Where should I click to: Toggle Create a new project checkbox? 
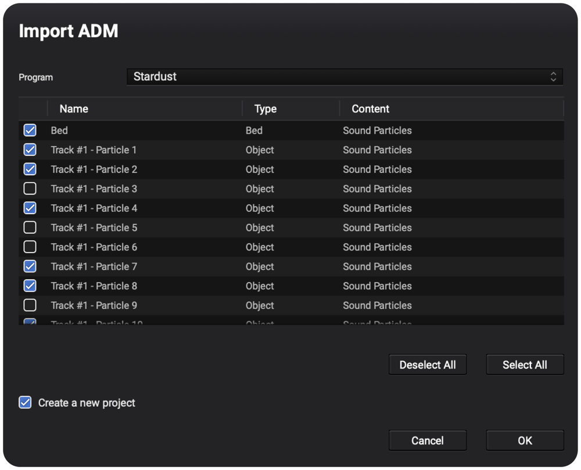[x=25, y=403]
